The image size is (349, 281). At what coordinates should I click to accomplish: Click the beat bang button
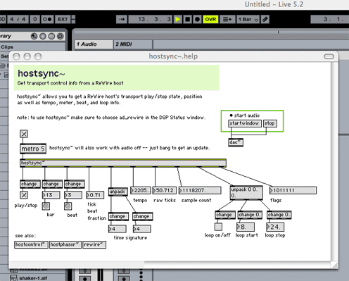[x=68, y=206]
